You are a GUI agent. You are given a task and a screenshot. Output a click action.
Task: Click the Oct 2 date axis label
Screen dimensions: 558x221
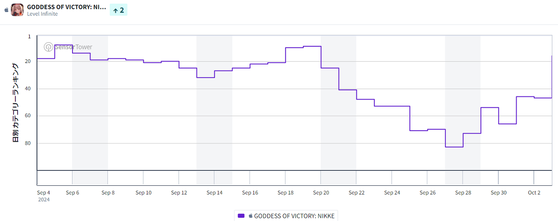tap(534, 193)
